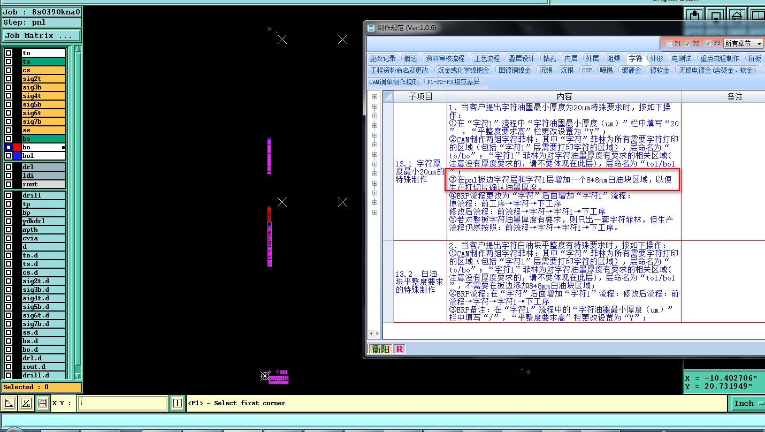
Task: Uncheck the P3 checkbox
Action: 708,43
